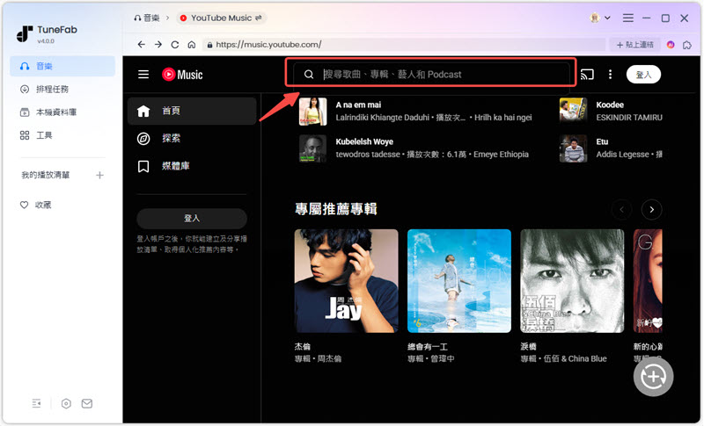Add a new playlist with plus icon

(x=99, y=175)
